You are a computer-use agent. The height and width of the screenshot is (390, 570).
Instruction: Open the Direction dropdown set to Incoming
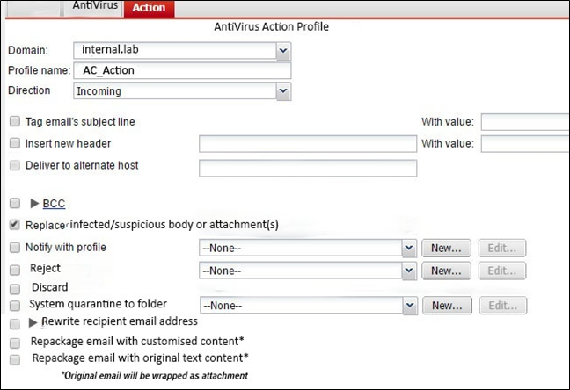tap(282, 90)
